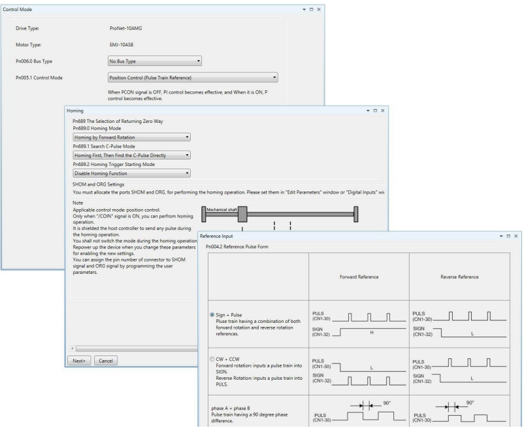Image resolution: width=524 pixels, height=432 pixels.
Task: Click the Motor Type label
Action: (x=28, y=45)
